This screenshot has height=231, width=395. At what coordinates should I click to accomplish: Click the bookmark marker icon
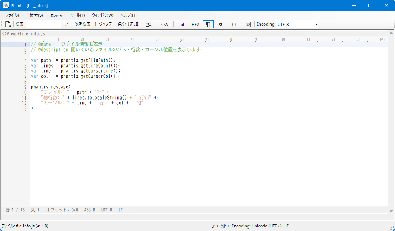221,25
